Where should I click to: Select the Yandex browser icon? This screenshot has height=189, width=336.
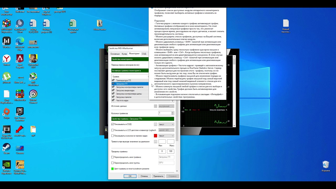click(x=7, y=60)
